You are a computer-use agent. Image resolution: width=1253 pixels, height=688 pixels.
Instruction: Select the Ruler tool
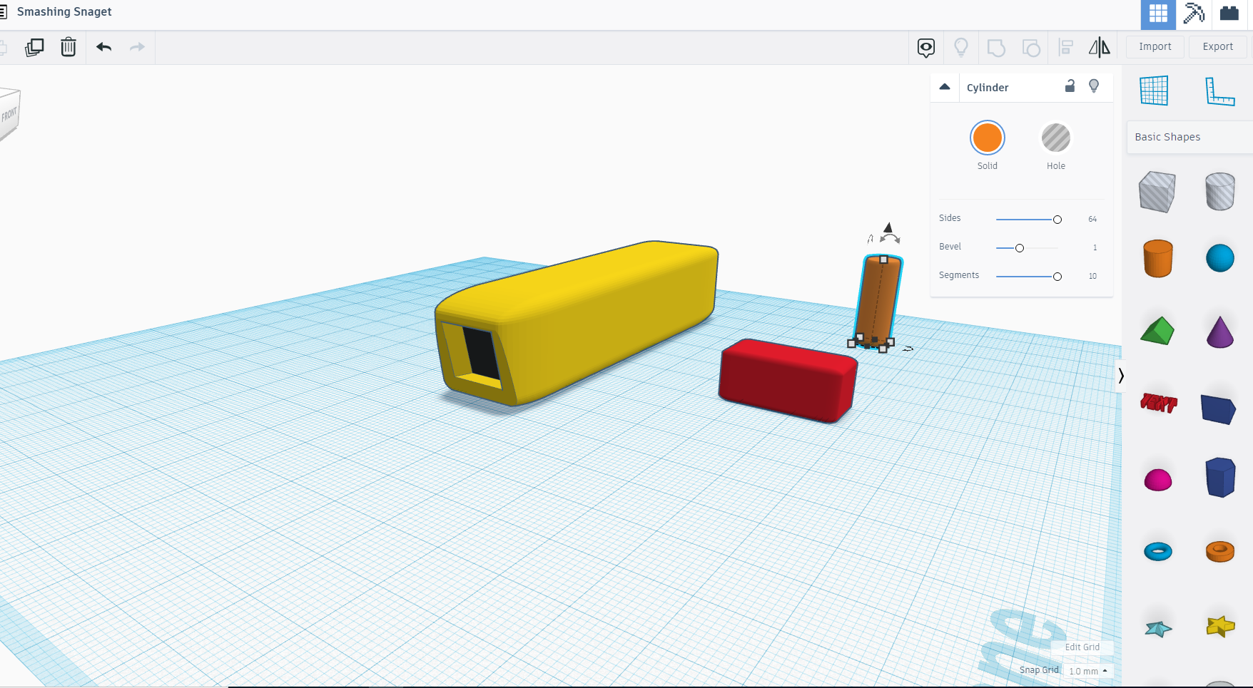coord(1220,91)
